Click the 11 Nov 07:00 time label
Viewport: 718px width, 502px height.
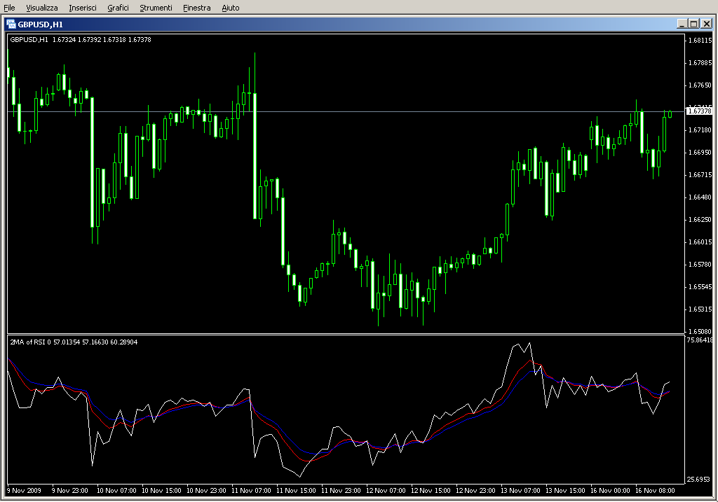point(251,491)
